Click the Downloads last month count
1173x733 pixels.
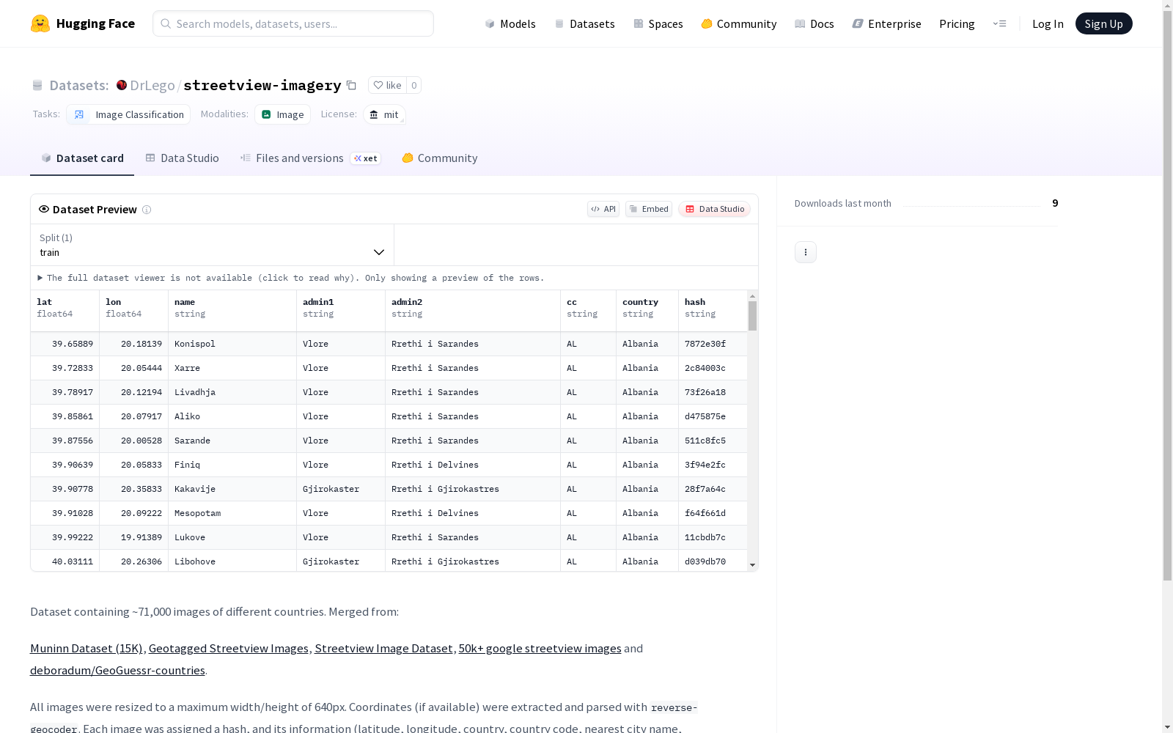[1055, 203]
